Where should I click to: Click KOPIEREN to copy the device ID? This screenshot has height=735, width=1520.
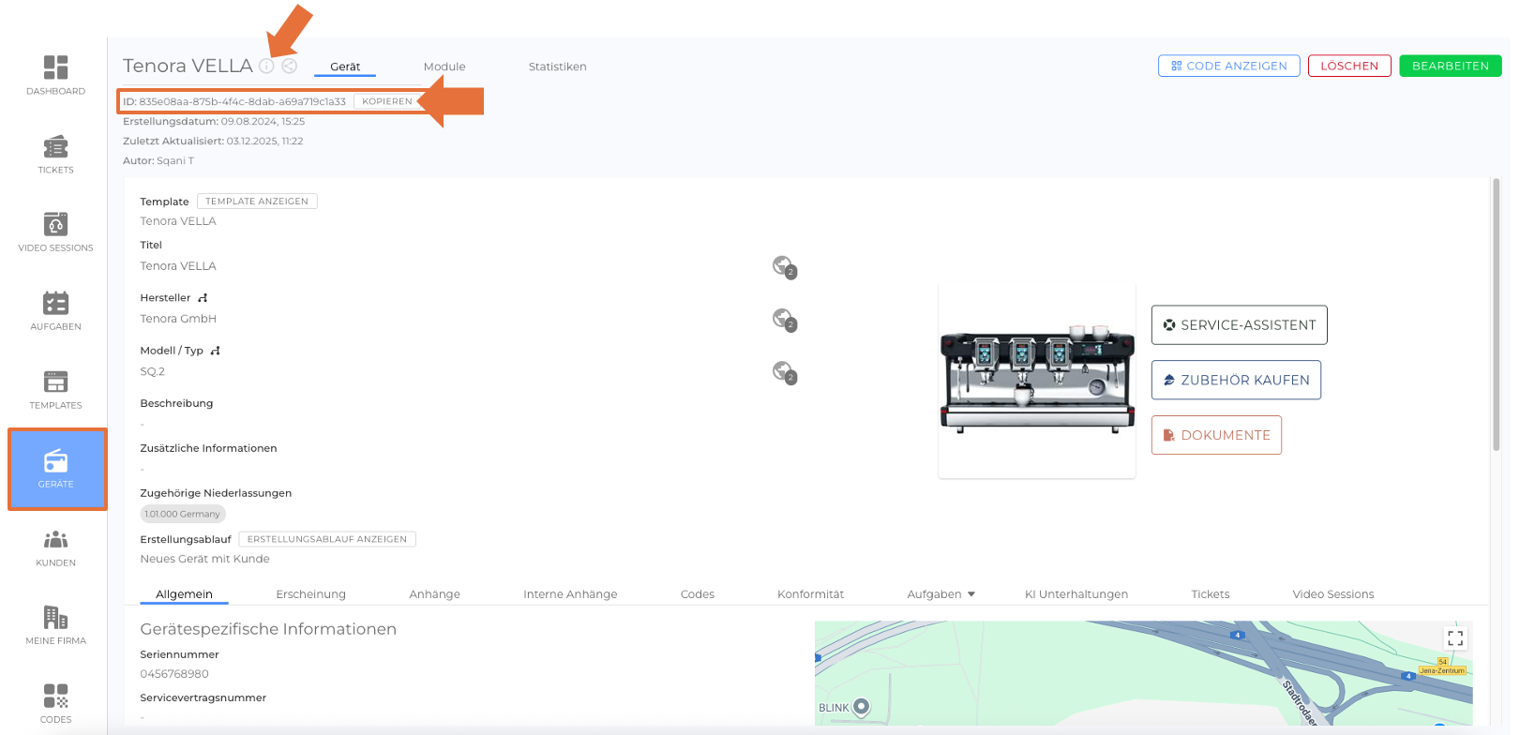pos(387,101)
